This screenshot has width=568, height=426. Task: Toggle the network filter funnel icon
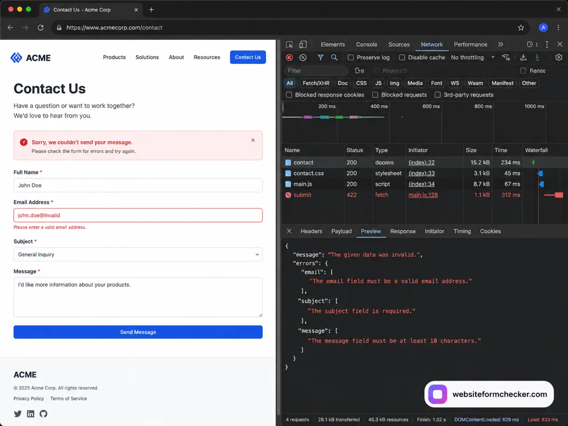tap(320, 57)
